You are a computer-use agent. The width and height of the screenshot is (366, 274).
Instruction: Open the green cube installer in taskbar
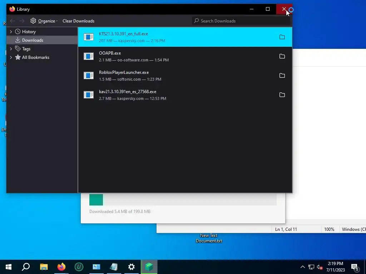tap(149, 267)
